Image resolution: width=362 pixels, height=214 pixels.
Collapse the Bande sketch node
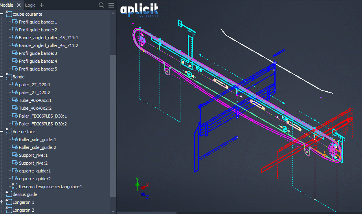[2, 77]
